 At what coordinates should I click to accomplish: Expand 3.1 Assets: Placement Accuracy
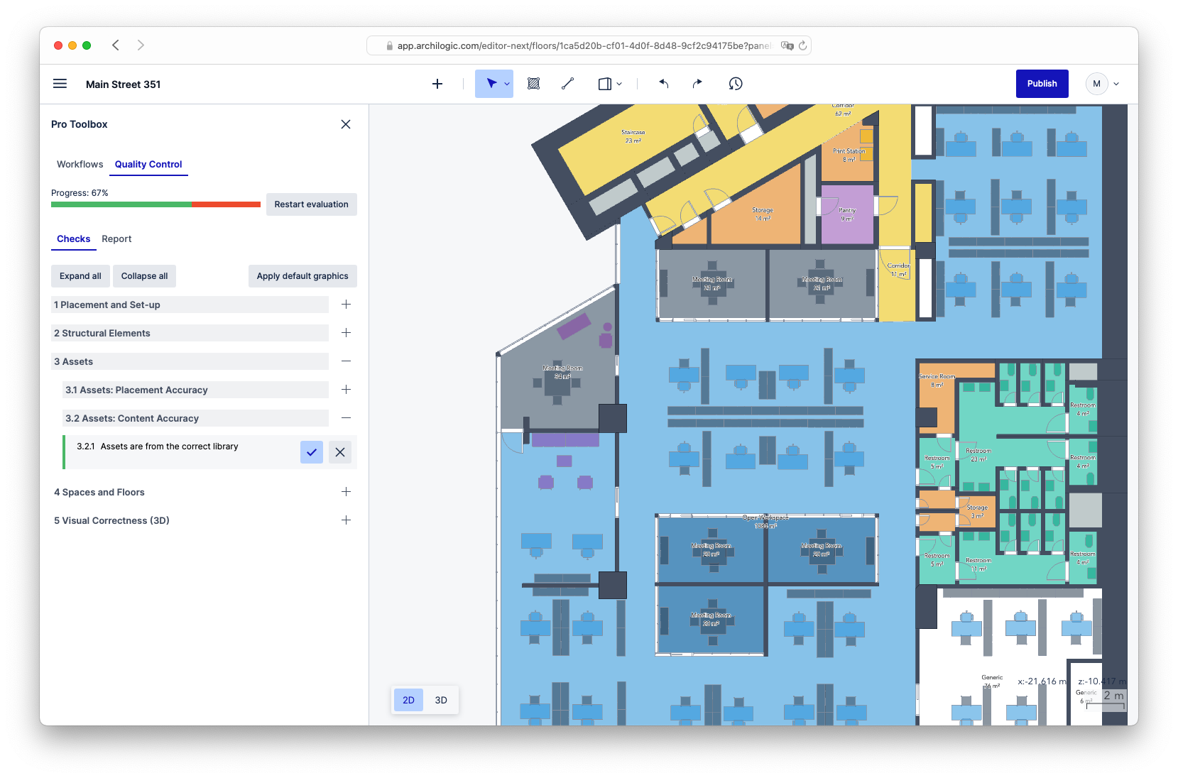coord(346,390)
